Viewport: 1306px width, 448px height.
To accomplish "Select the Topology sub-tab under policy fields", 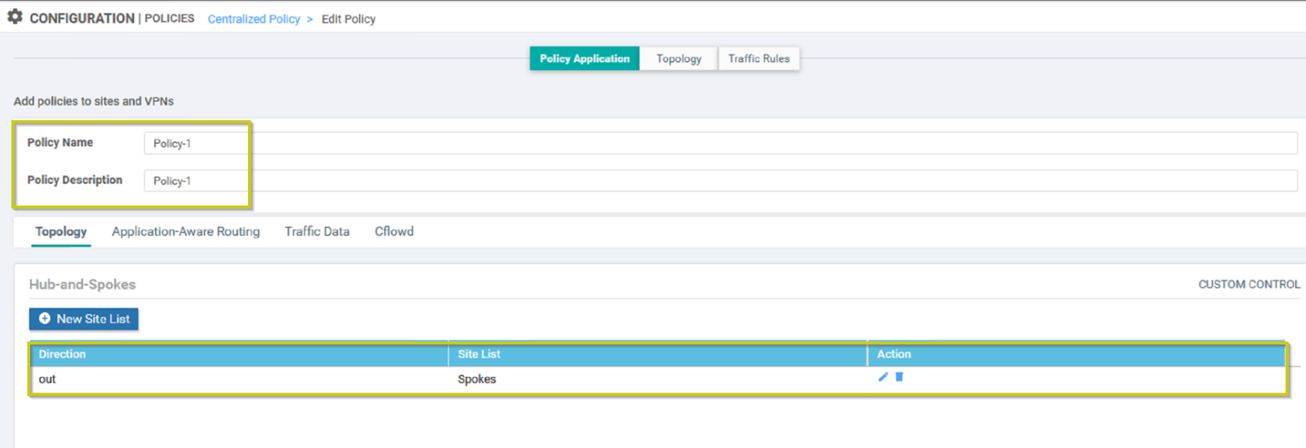I will coord(61,232).
